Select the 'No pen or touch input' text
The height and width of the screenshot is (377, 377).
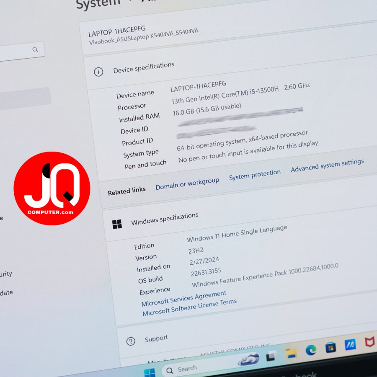click(x=211, y=156)
